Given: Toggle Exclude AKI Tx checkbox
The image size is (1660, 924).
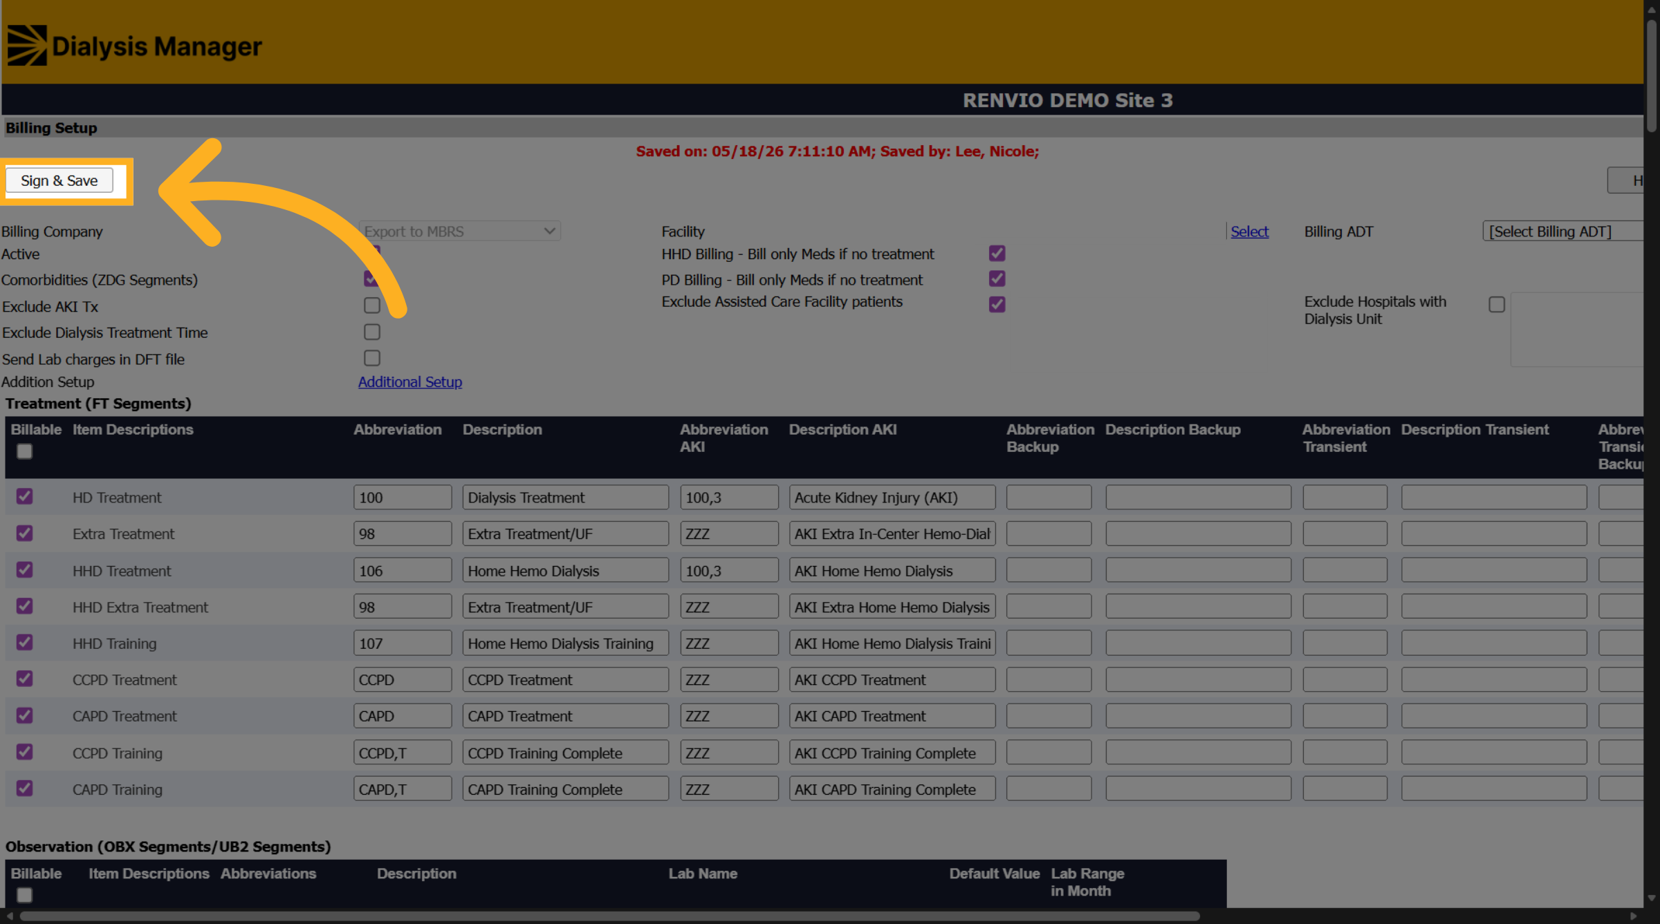Looking at the screenshot, I should [372, 305].
